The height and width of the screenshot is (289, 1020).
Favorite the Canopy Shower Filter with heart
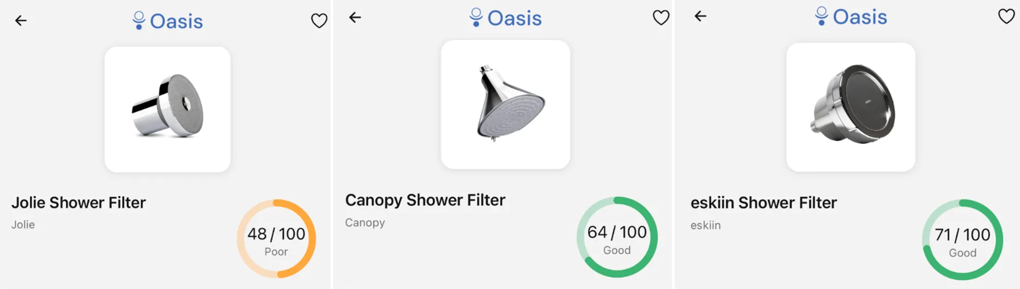(x=661, y=17)
